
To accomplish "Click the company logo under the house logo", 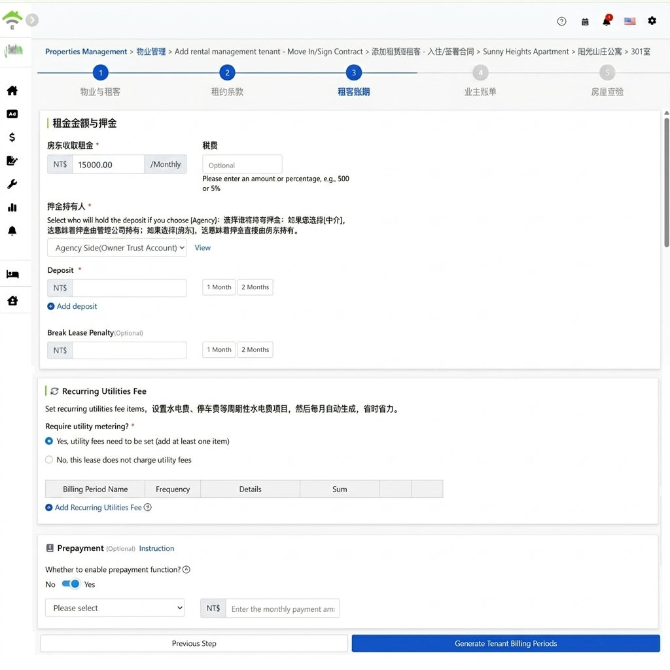I will point(14,50).
